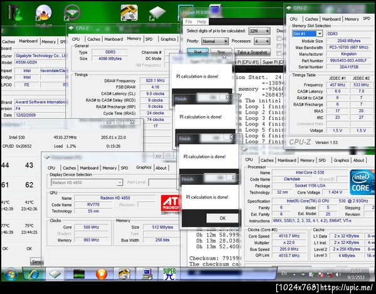Open the Priority dropdown set to Normal
This screenshot has height=294, width=376.
coord(214,41)
